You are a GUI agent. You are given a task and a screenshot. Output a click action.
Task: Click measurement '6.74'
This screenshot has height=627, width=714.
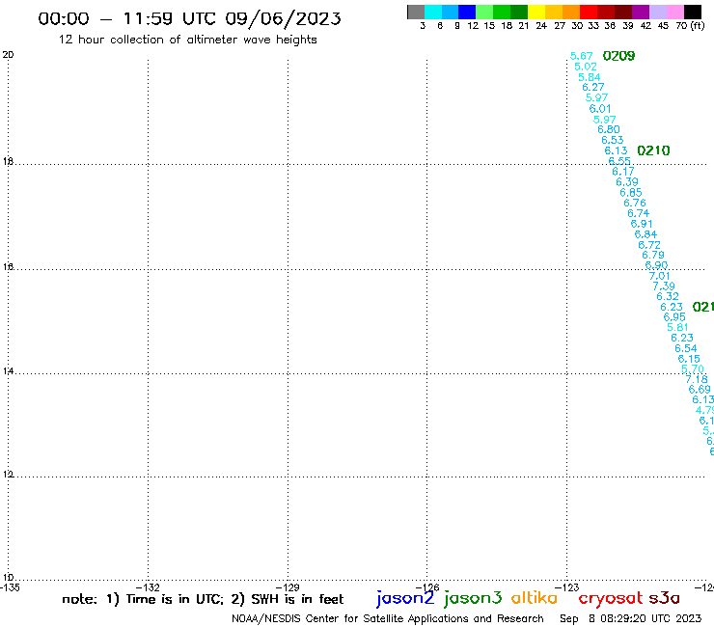tap(638, 213)
